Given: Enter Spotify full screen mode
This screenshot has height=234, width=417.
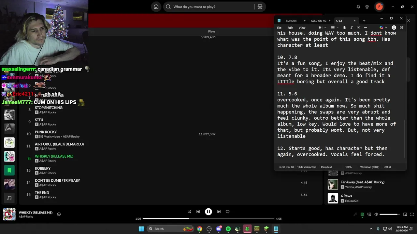Looking at the screenshot, I should 412,214.
